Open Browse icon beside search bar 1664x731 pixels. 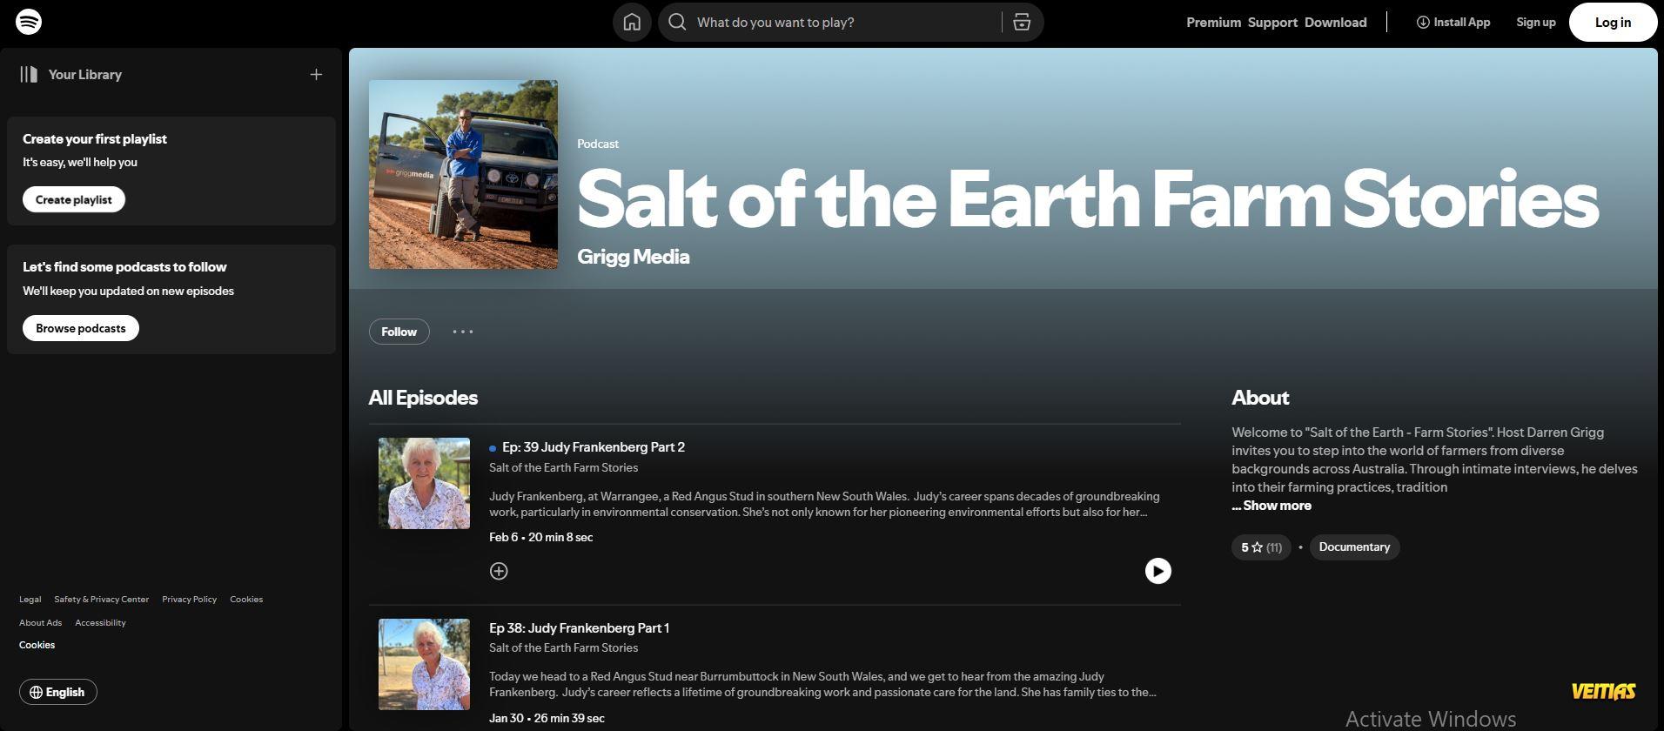1022,23
